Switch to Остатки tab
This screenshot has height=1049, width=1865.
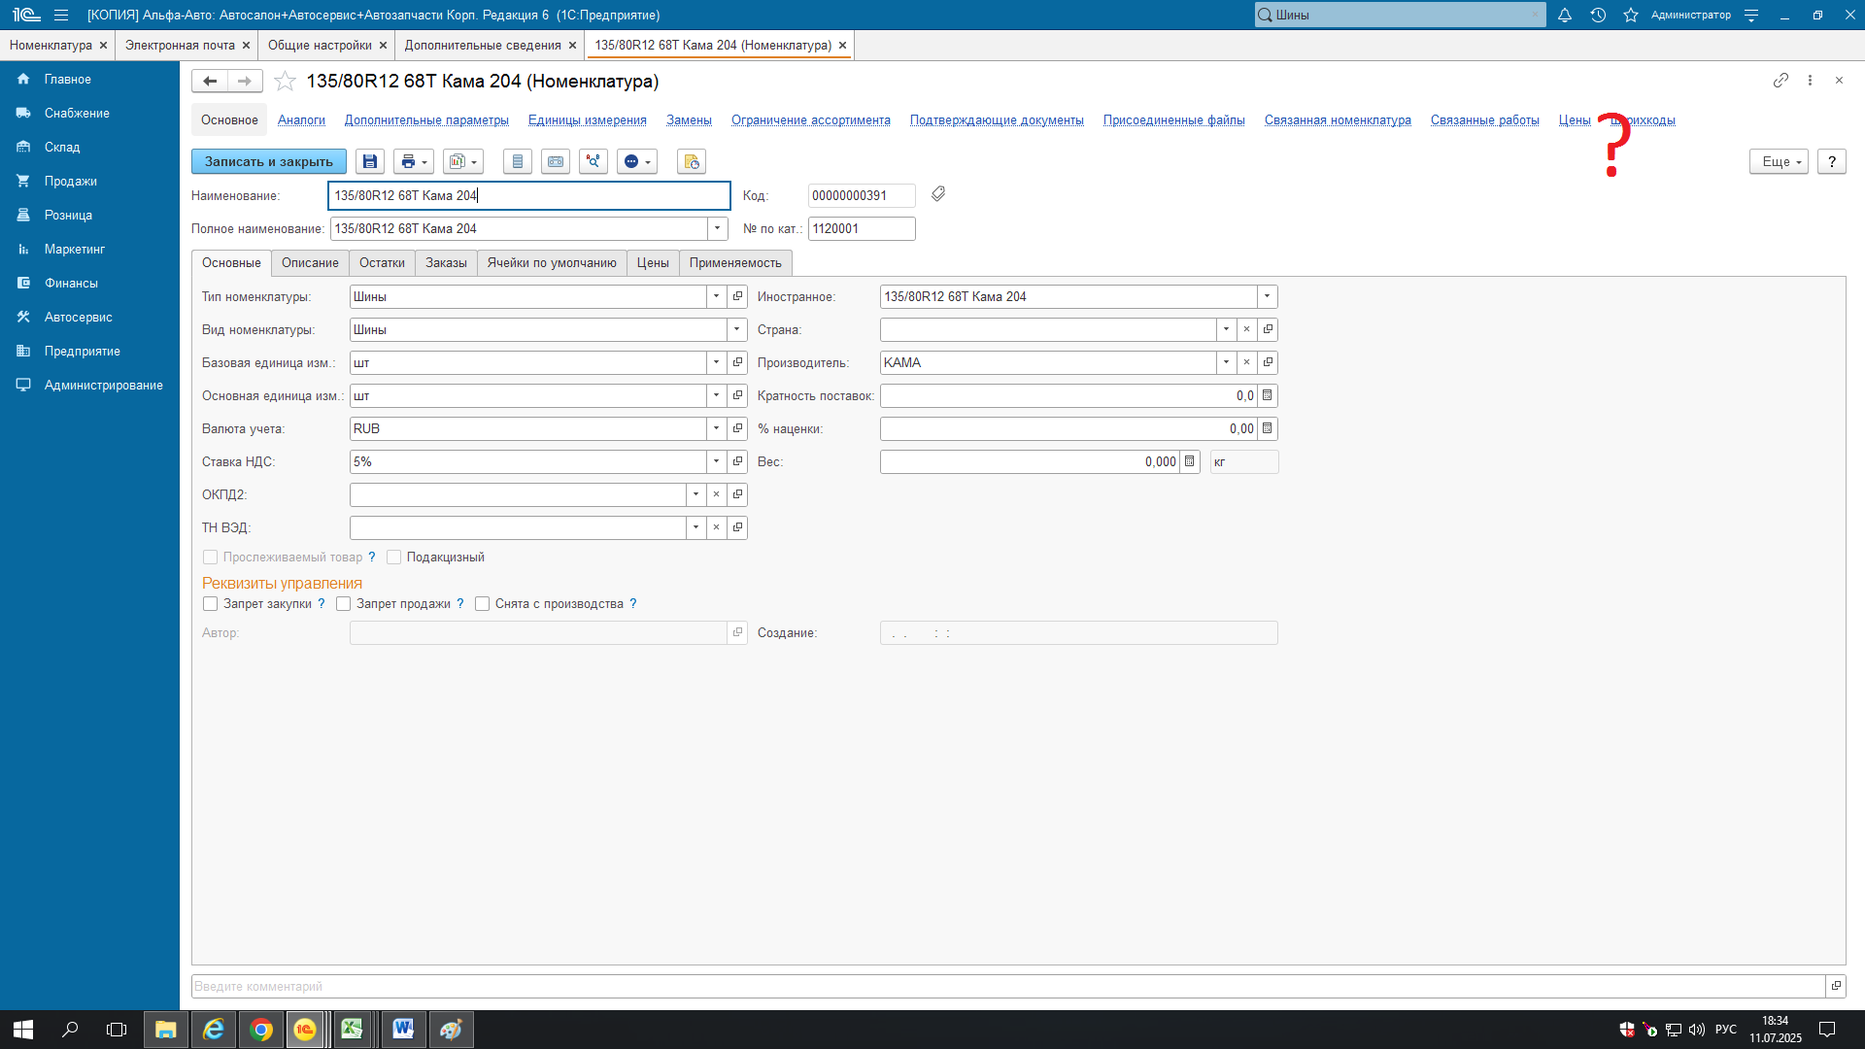click(382, 263)
